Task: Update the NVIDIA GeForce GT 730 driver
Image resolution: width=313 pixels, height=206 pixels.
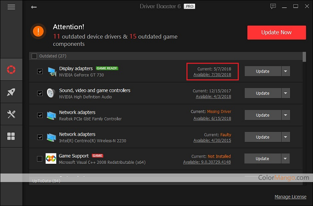Action: click(x=263, y=71)
